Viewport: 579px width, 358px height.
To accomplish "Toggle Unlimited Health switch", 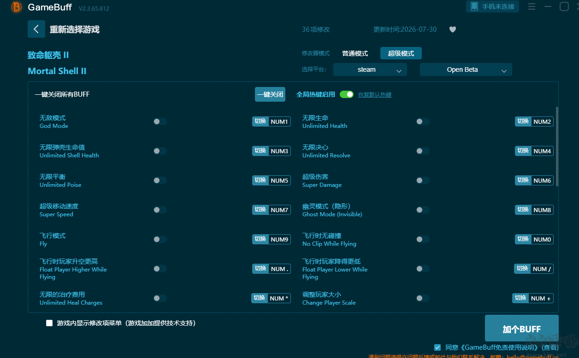I will pyautogui.click(x=423, y=121).
